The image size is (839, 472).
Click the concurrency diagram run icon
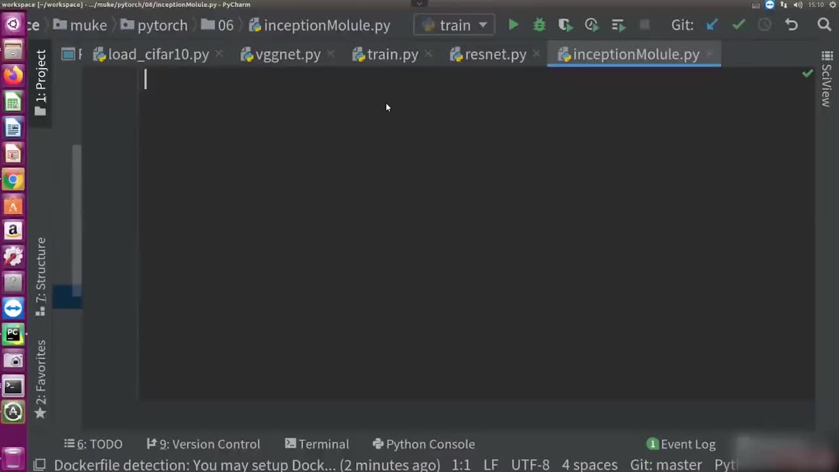[x=618, y=25]
